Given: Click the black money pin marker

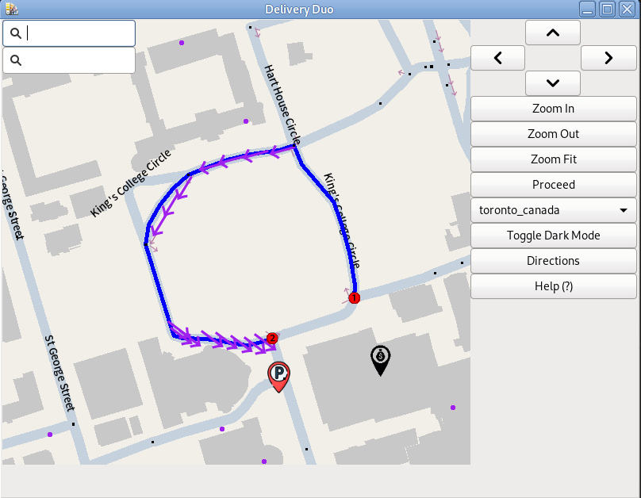Looking at the screenshot, I should coord(381,358).
